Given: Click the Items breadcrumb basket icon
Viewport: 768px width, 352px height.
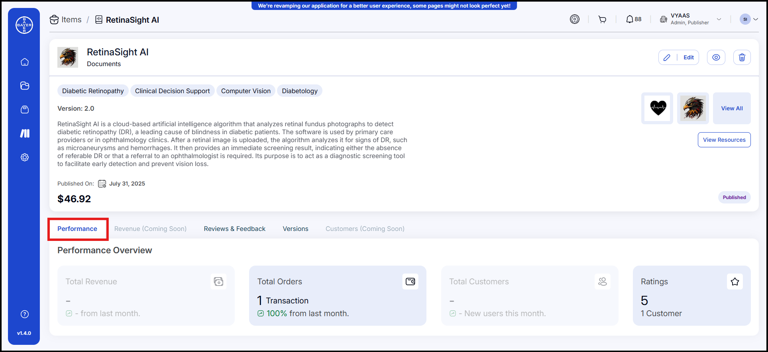Looking at the screenshot, I should (x=54, y=20).
